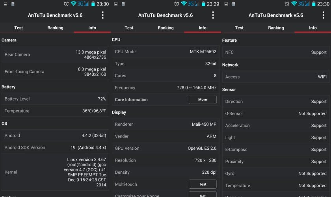Tap the three-dot menu on the Sensor info screen
This screenshot has width=331, height=197.
click(x=324, y=15)
